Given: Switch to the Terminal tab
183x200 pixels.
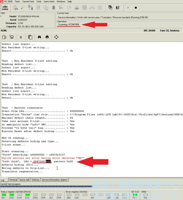Looking at the screenshot, I should [13, 180].
